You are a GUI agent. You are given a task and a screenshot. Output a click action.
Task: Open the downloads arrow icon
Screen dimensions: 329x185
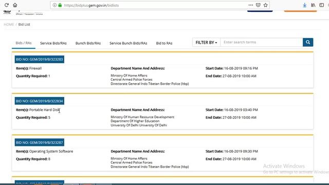pos(305,5)
